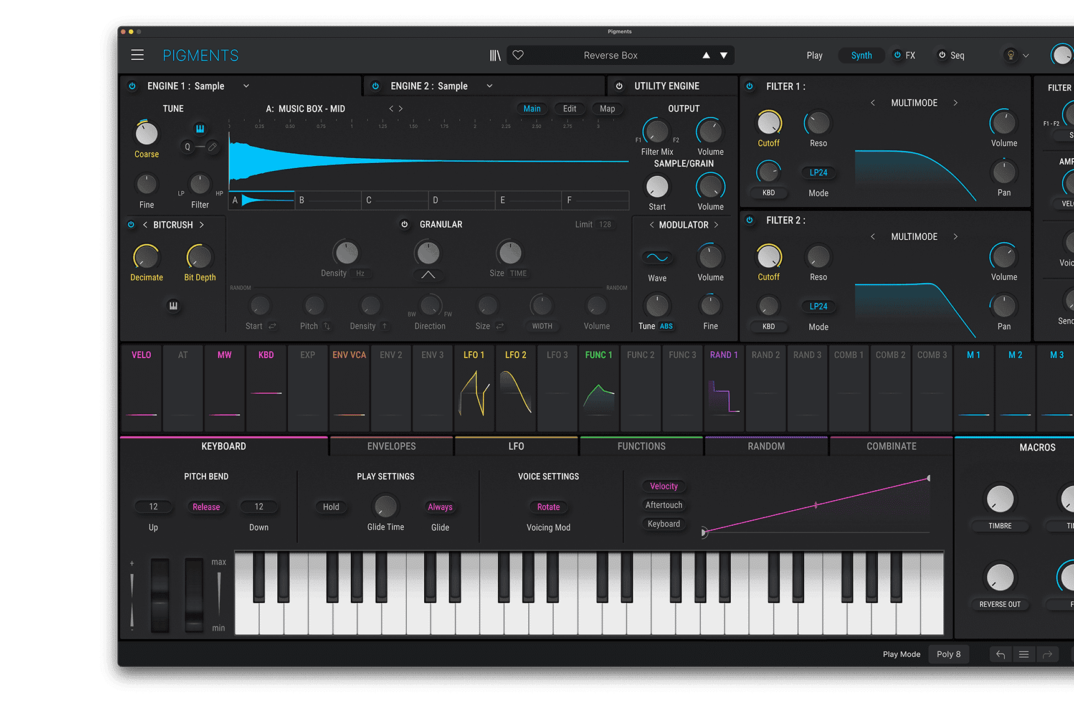Screen dimensions: 1074x707
Task: Click the sample Map button
Action: pos(607,108)
